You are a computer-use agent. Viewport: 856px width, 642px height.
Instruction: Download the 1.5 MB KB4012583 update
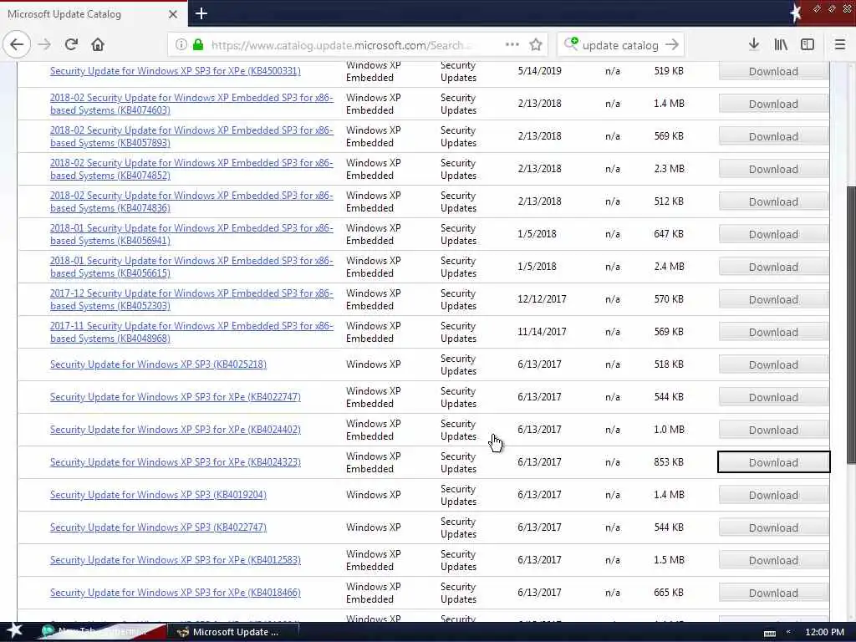[x=773, y=561]
